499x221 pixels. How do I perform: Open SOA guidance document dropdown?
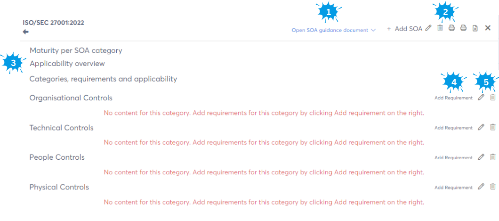333,30
